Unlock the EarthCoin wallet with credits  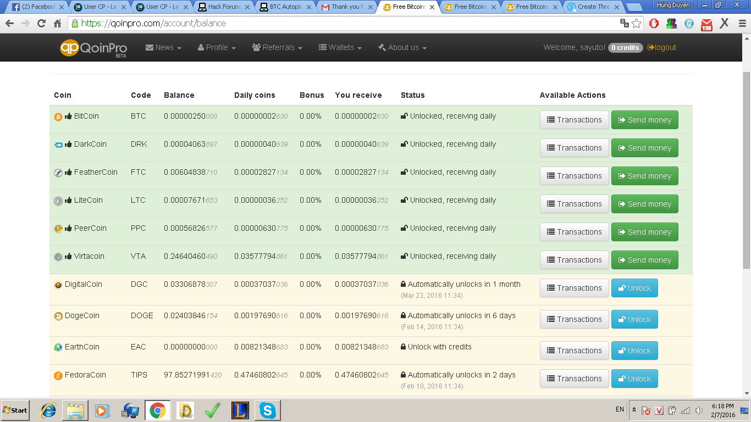[x=634, y=351]
